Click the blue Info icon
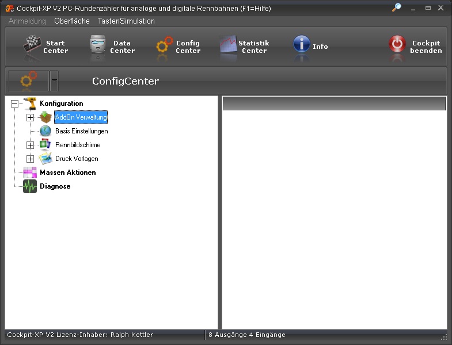 point(302,44)
